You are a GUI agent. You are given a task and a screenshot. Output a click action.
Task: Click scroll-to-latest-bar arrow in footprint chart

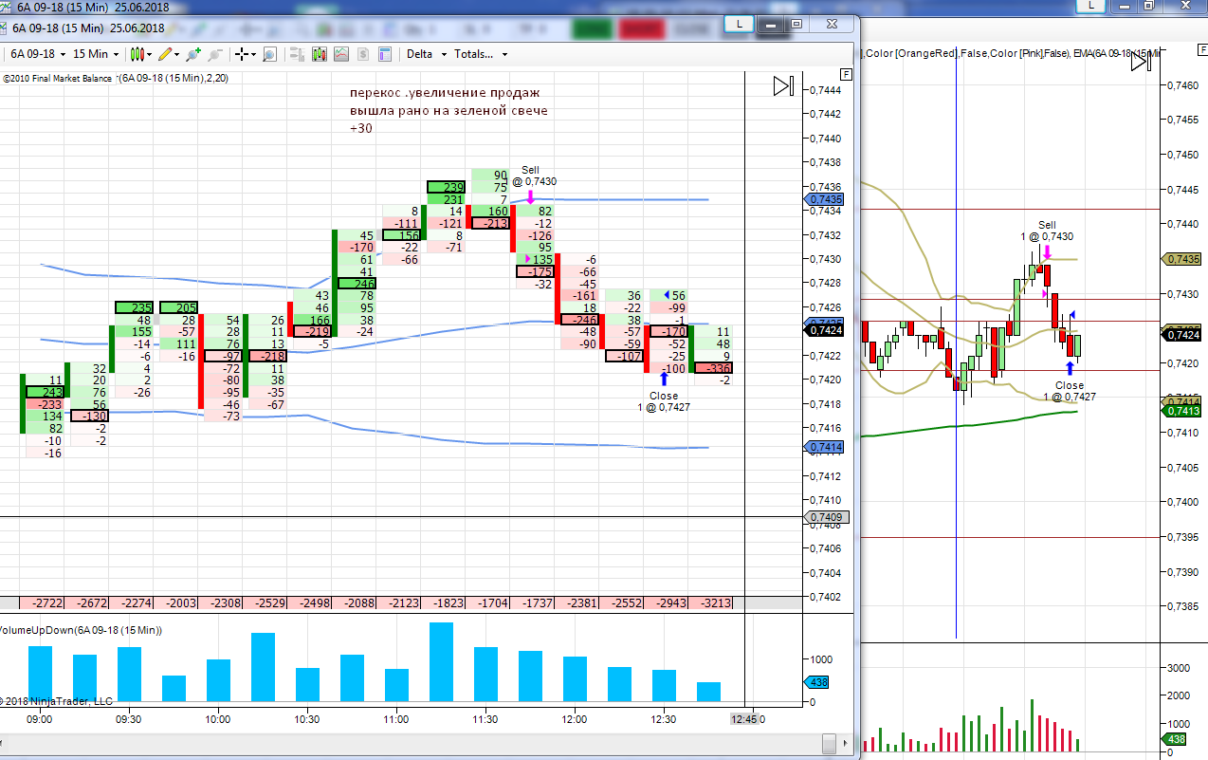coord(783,86)
